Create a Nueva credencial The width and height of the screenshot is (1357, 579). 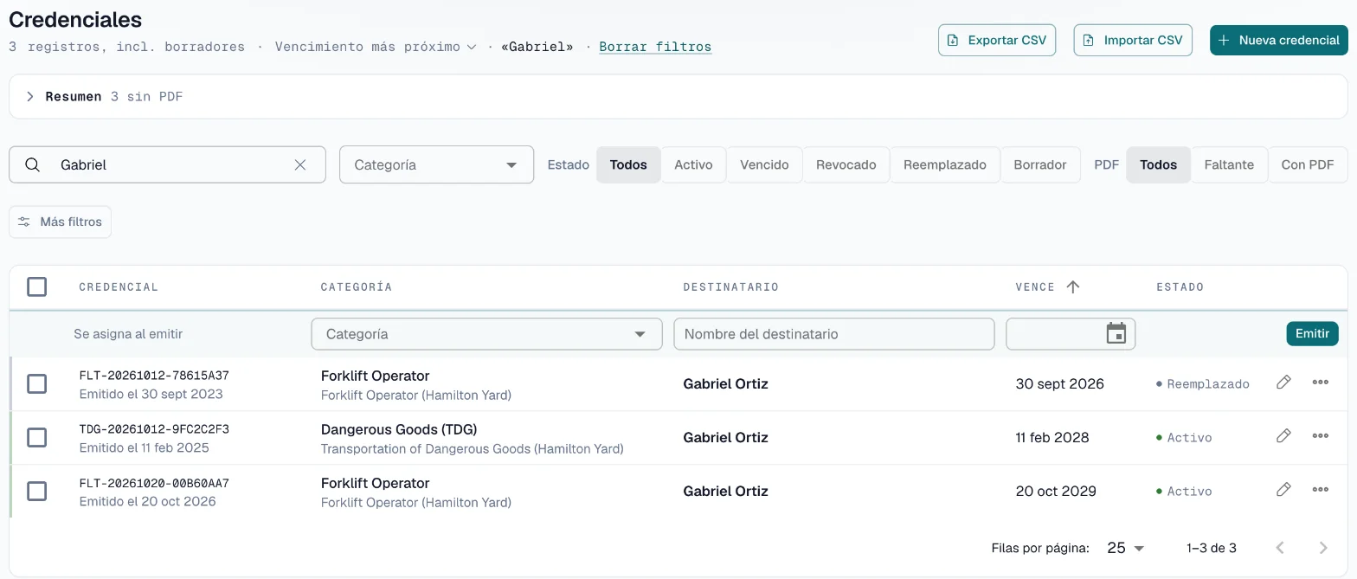click(x=1279, y=40)
